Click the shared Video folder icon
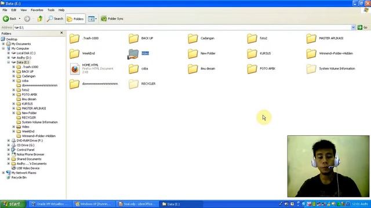Viewport: 371px width, 208px height. (x=133, y=54)
